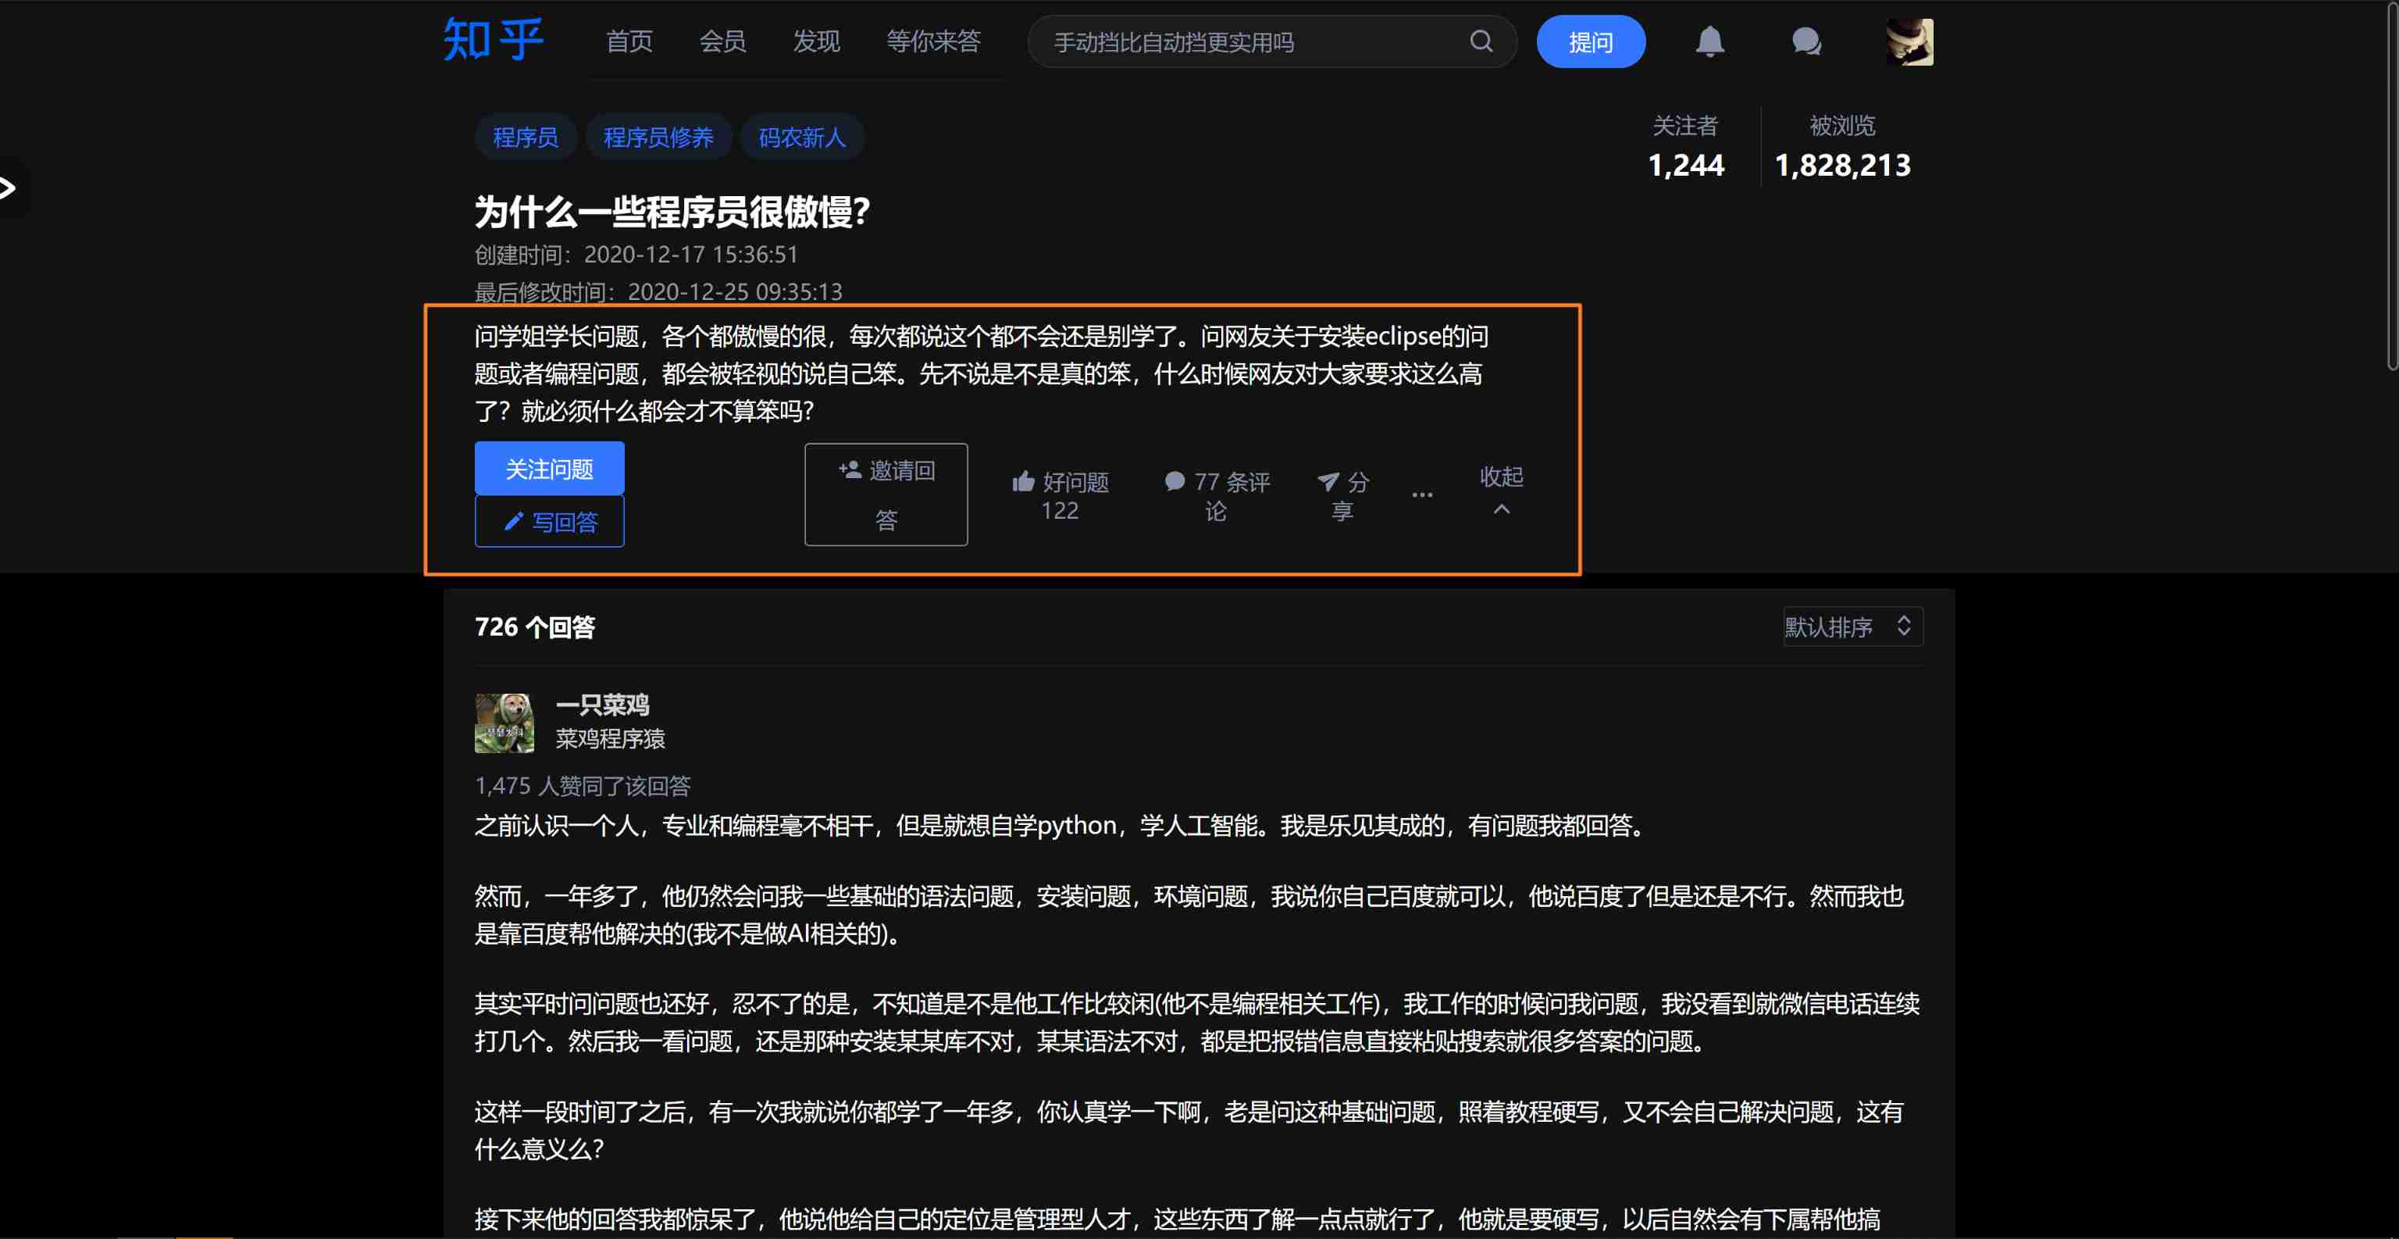Open the default sort dropdown

click(1852, 626)
